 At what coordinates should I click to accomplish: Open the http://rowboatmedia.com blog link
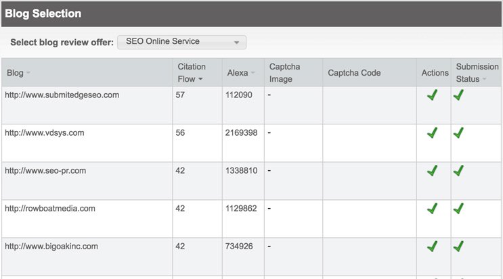pos(50,209)
